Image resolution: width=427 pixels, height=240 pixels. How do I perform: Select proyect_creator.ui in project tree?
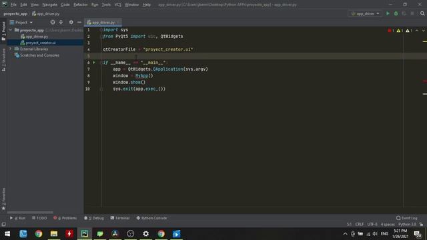[41, 43]
